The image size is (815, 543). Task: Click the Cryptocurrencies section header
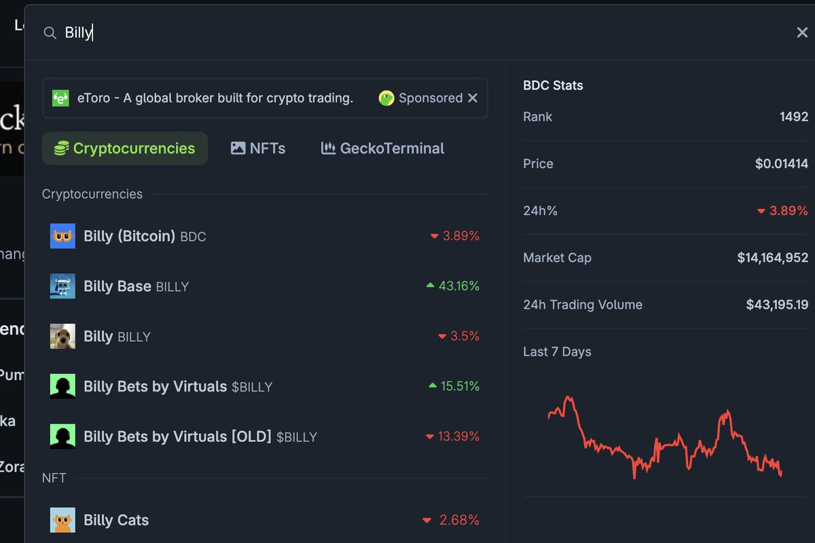click(x=92, y=194)
